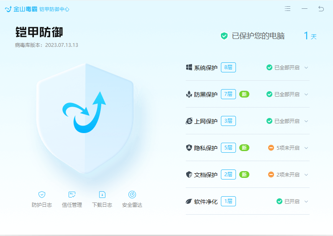Click green check icon in 软件净化 row
The height and width of the screenshot is (236, 333).
[279, 201]
